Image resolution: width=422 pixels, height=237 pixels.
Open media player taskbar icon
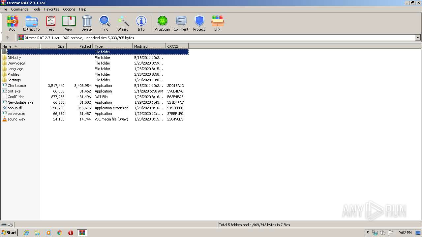tap(48, 233)
